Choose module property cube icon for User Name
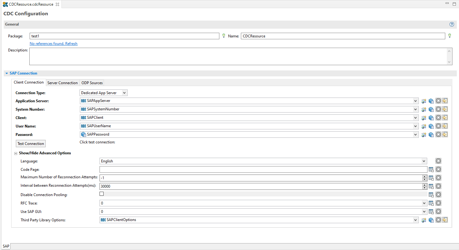 pyautogui.click(x=431, y=126)
